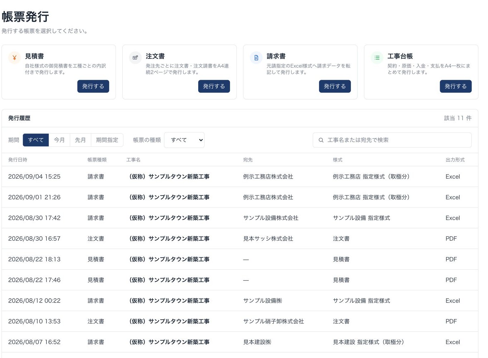Click the 帳票種類 column header
Image resolution: width=488 pixels, height=358 pixels.
pos(97,160)
